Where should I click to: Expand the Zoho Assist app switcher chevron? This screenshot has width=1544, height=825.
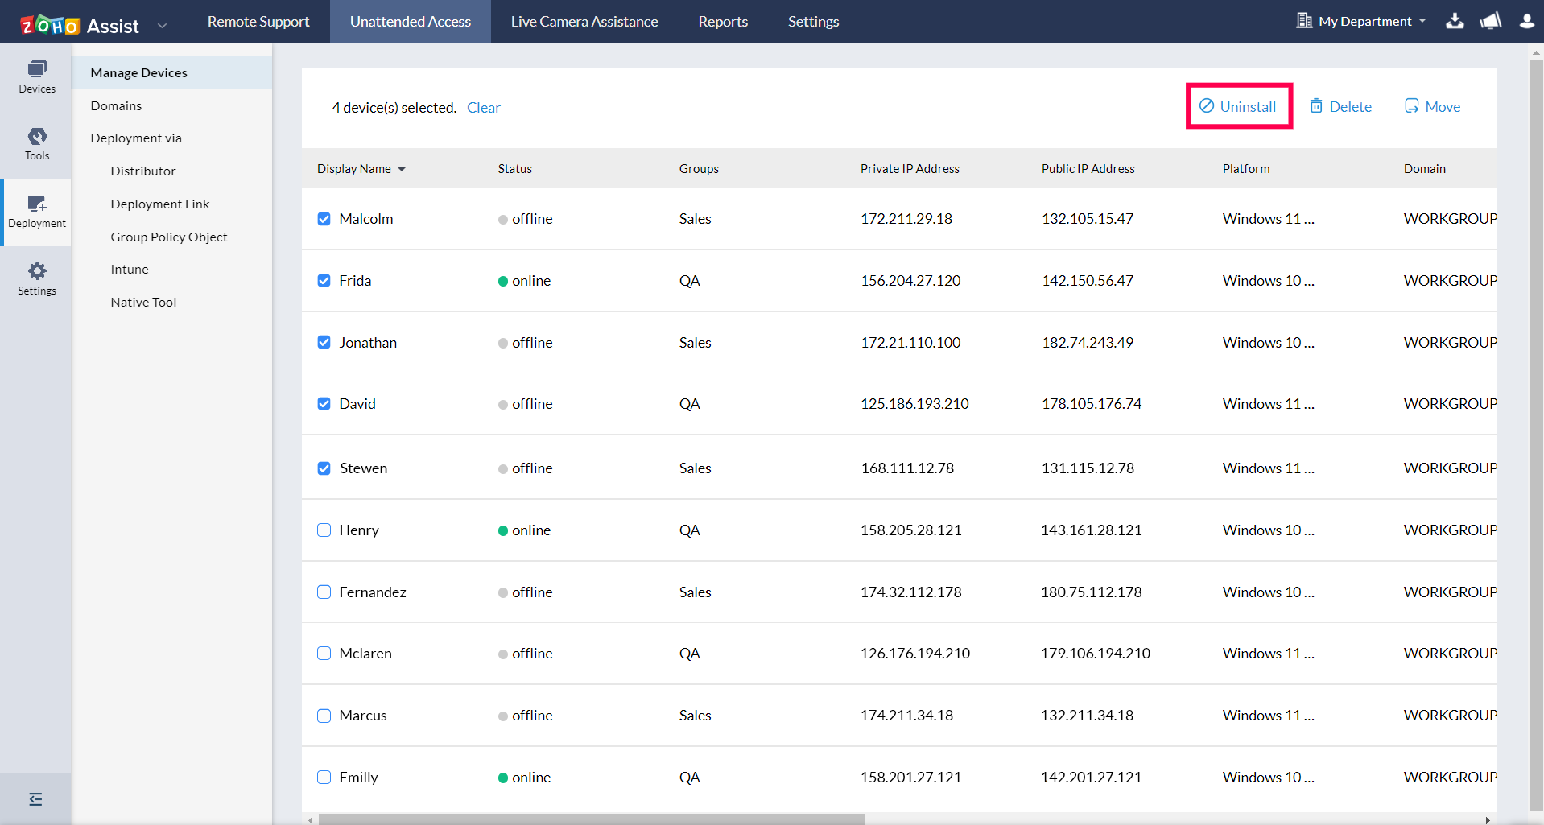pos(163,25)
